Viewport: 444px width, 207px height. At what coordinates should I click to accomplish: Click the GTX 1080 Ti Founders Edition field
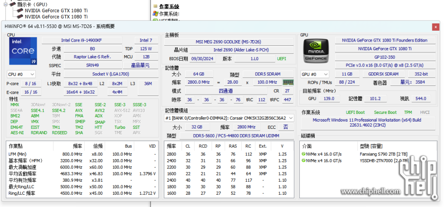(x=385, y=40)
